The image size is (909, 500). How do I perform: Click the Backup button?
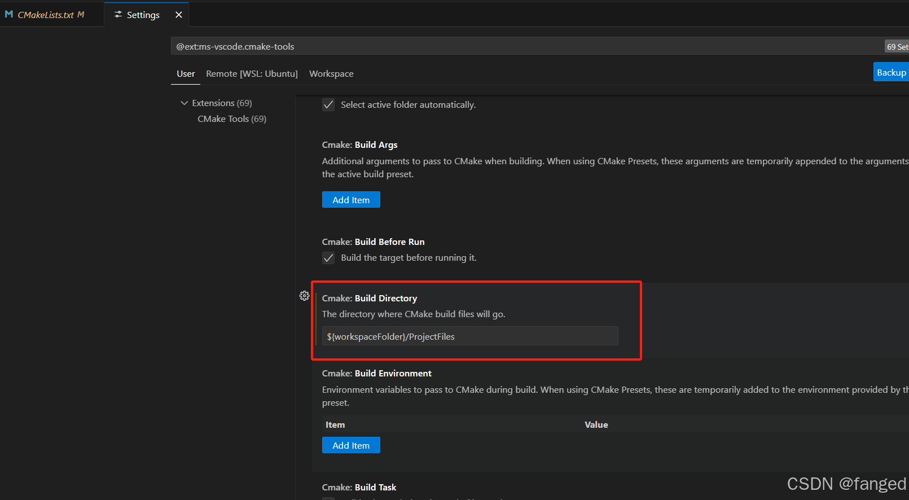[x=891, y=72]
